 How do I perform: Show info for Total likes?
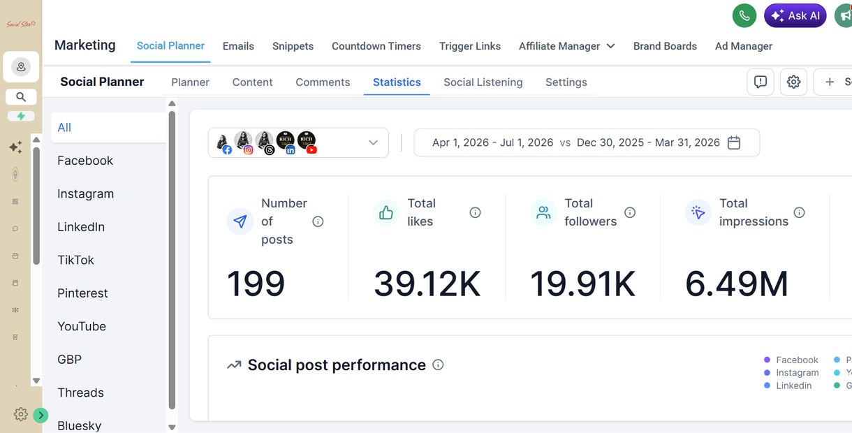coord(475,212)
